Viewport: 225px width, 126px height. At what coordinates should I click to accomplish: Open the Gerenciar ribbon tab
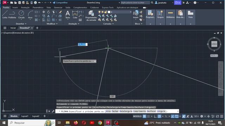click(x=58, y=7)
